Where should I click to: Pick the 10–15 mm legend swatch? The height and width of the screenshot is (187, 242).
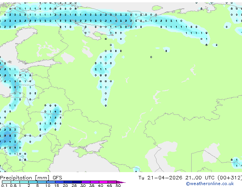(50, 182)
